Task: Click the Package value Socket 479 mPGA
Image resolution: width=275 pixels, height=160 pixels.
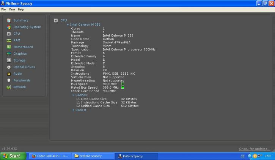Action: pos(116,42)
